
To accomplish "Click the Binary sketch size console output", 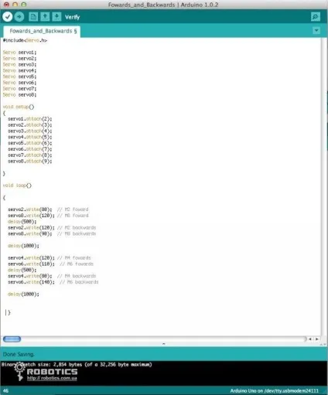I will pyautogui.click(x=77, y=365).
